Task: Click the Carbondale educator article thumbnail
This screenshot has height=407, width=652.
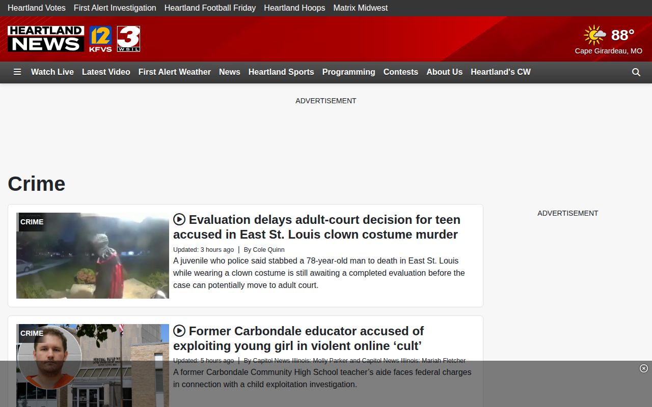Action: pyautogui.click(x=93, y=365)
